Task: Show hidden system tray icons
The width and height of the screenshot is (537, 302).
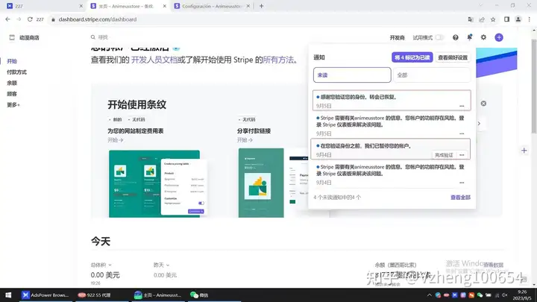Action: [x=429, y=295]
